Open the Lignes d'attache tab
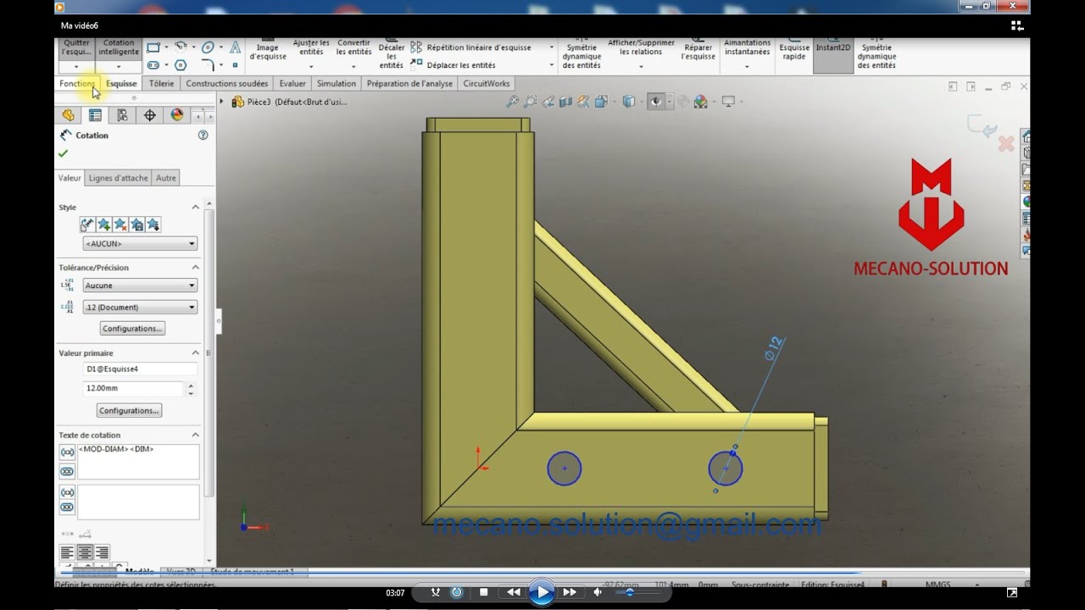Screen dimensions: 1085x610 [119, 178]
